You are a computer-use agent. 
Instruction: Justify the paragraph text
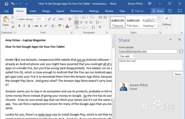coord(91,22)
